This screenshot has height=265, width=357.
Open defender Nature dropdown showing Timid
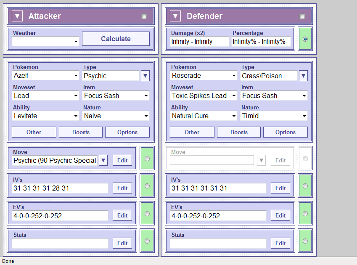[274, 116]
